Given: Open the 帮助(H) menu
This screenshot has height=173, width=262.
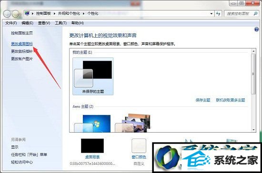Looking at the screenshot, I should [77, 23].
